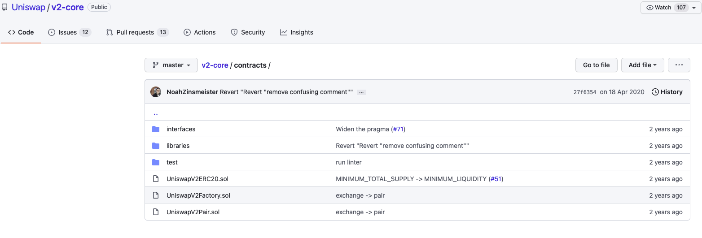
Task: Open the libraries folder
Action: 178,146
